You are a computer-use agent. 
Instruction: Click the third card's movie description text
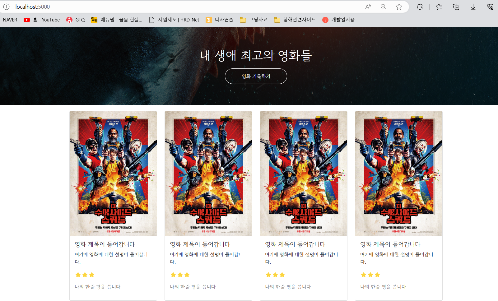pos(302,258)
